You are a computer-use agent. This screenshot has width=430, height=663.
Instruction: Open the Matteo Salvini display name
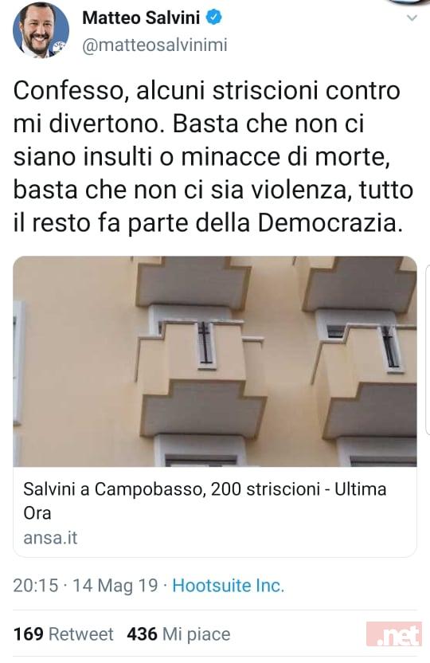pos(141,18)
